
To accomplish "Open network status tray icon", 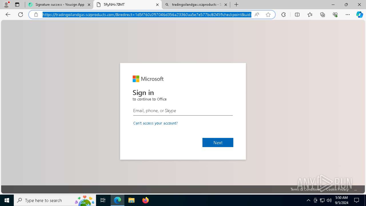I will 322,200.
